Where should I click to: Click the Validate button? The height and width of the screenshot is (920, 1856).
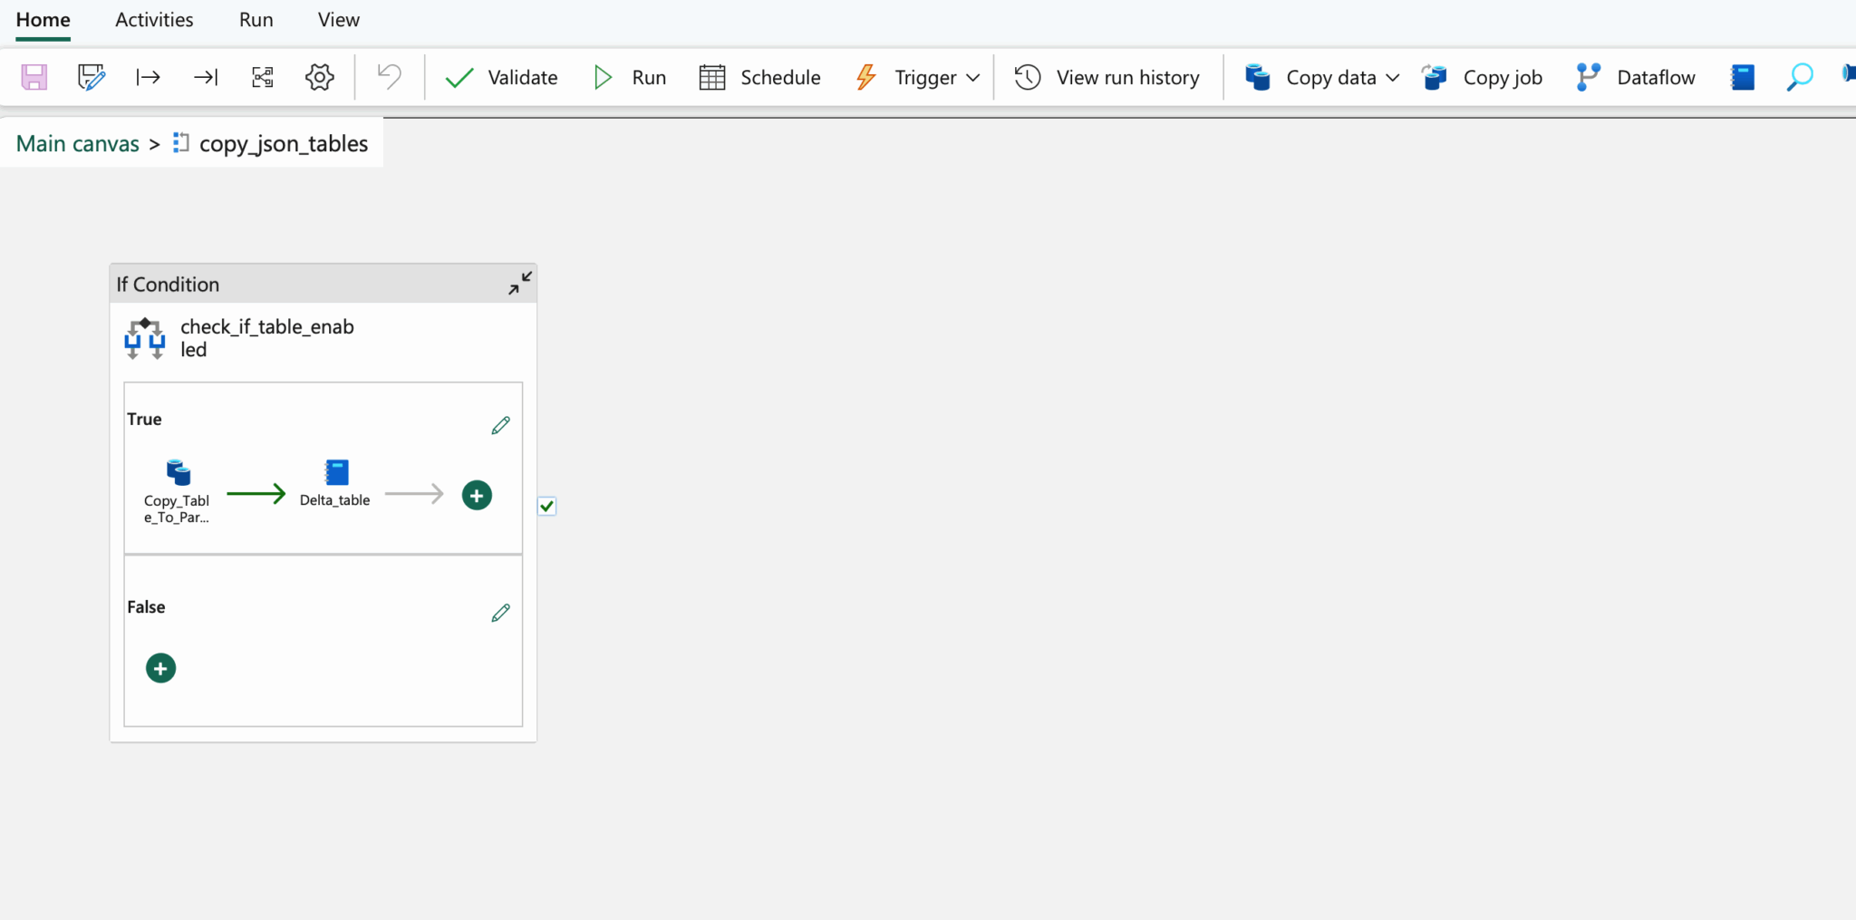click(502, 77)
